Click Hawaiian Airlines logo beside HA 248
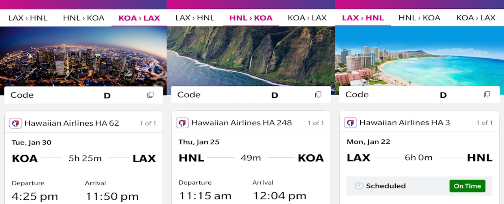504x204 pixels. point(182,123)
